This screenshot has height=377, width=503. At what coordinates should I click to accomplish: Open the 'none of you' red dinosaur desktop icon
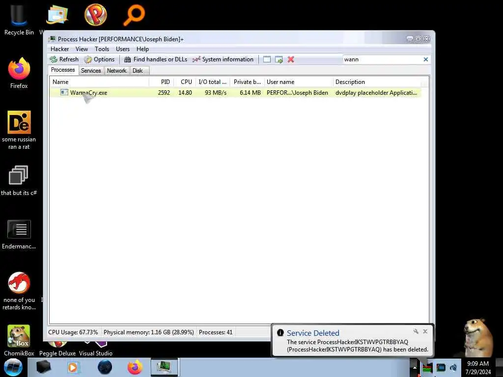(19, 291)
